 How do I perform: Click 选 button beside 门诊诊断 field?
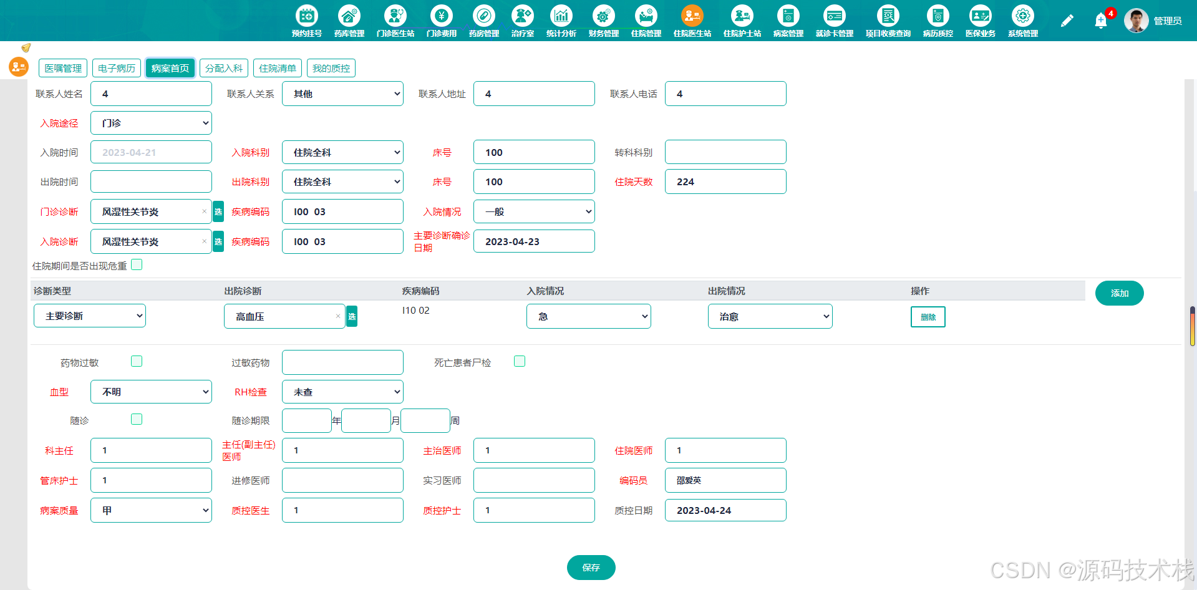click(x=218, y=211)
